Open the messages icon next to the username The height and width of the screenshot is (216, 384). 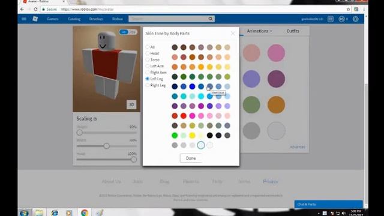331,19
